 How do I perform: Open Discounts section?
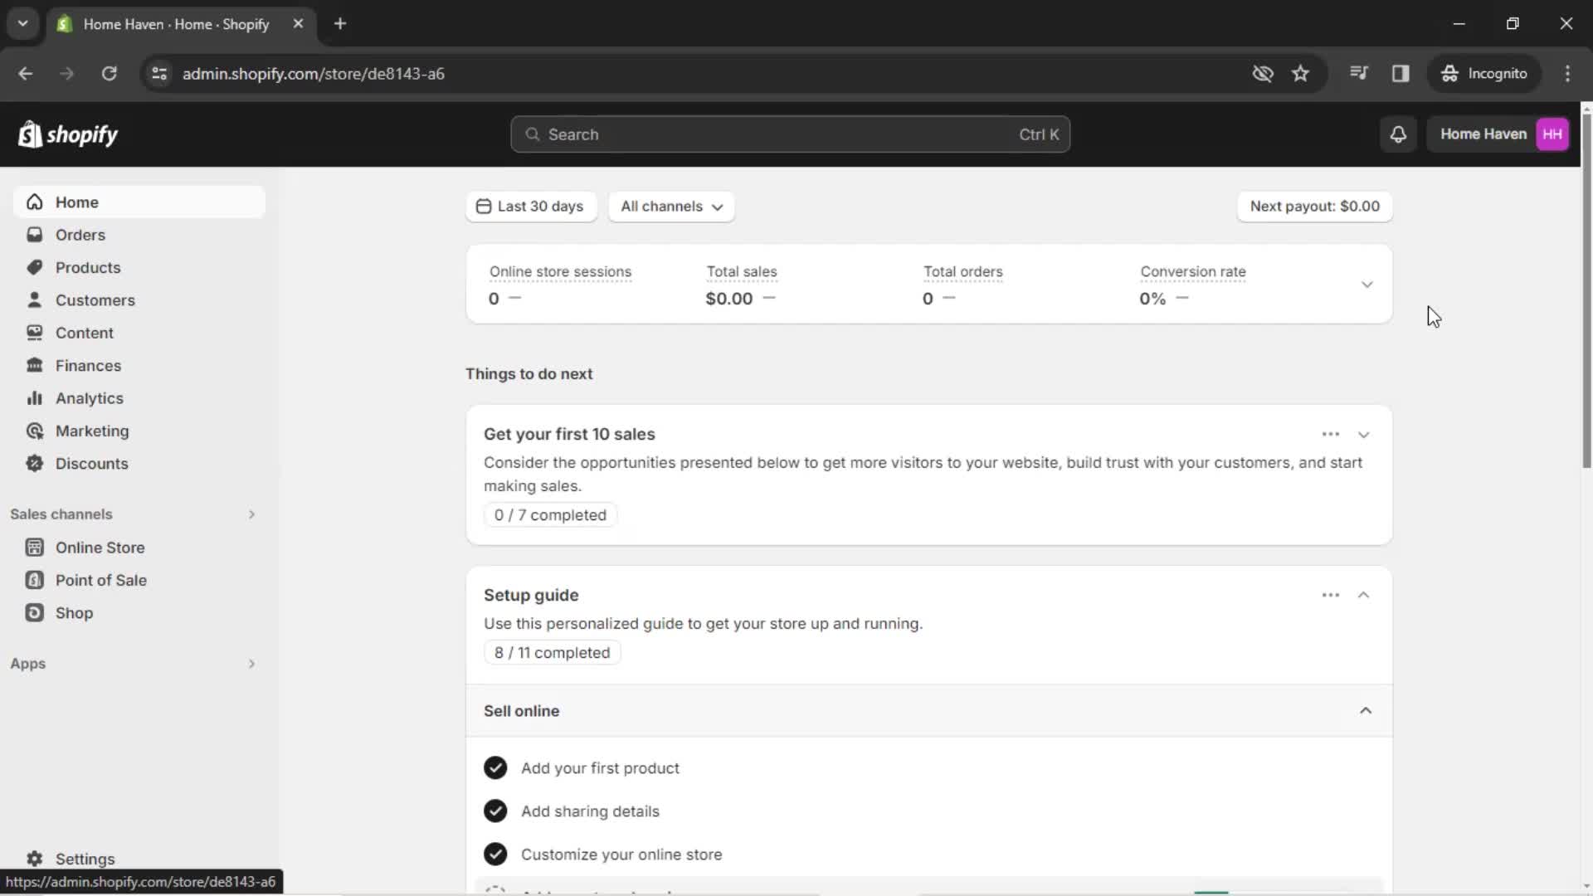tap(90, 463)
